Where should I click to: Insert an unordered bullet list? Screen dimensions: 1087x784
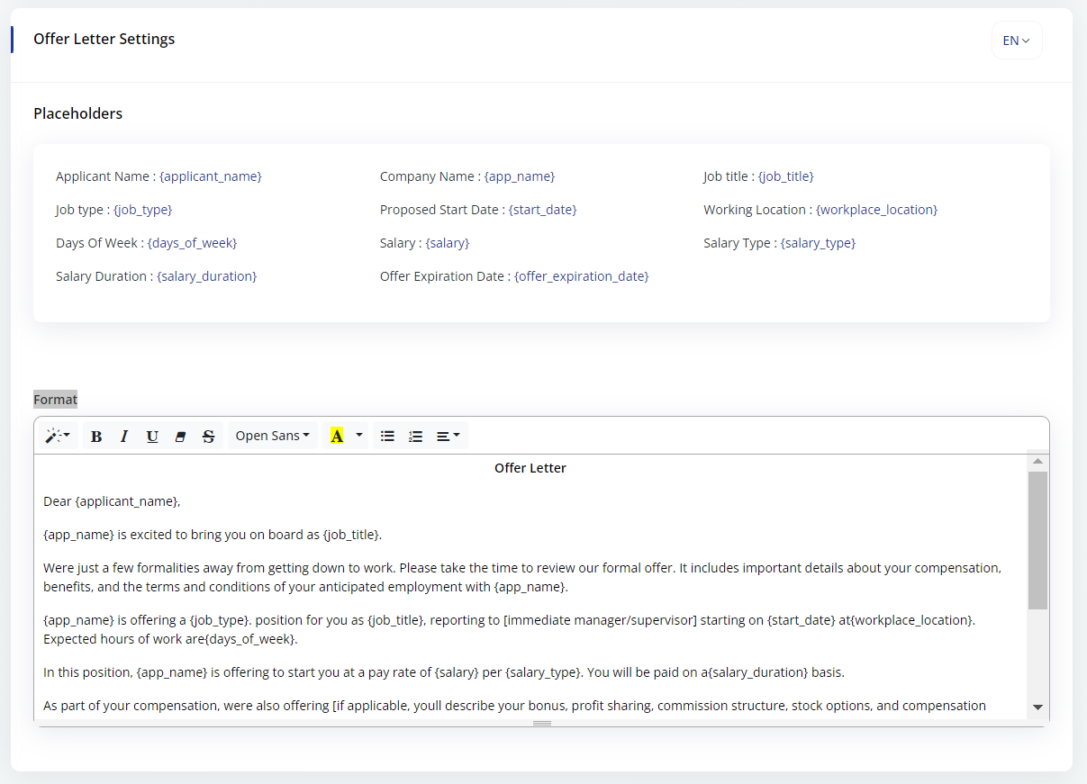coord(387,436)
